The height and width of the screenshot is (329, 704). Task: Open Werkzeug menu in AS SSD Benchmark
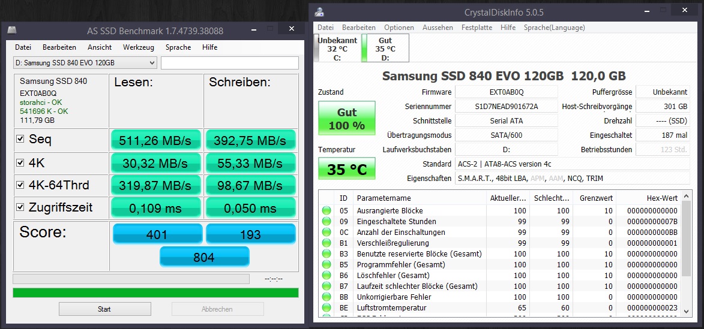click(138, 47)
